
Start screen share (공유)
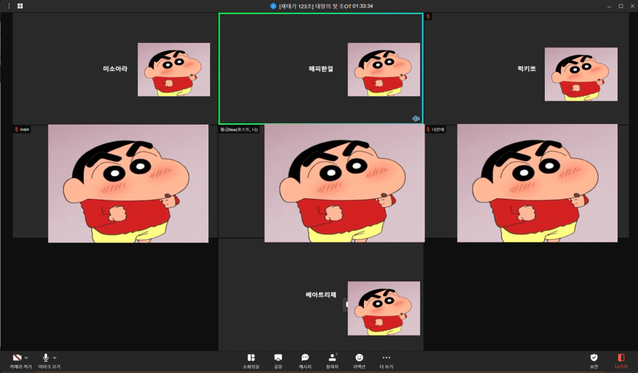(278, 361)
